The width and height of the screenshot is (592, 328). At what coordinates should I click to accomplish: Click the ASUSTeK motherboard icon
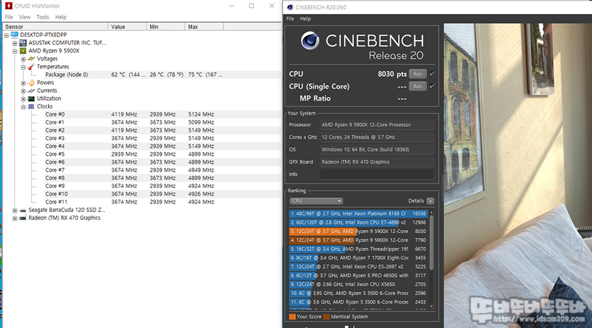pyautogui.click(x=22, y=43)
